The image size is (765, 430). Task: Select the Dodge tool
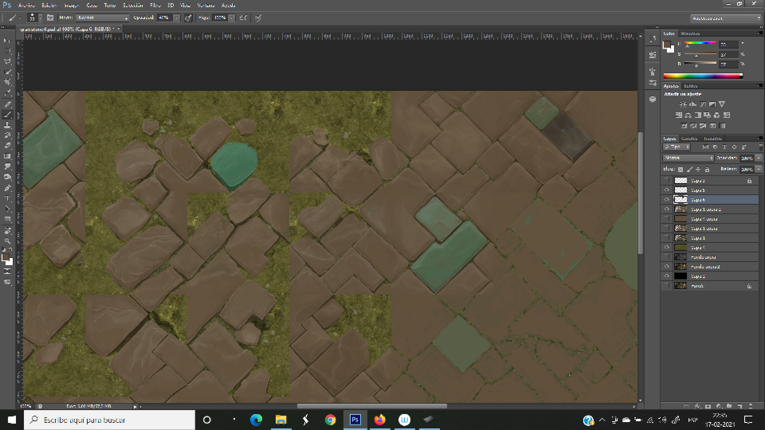click(7, 177)
